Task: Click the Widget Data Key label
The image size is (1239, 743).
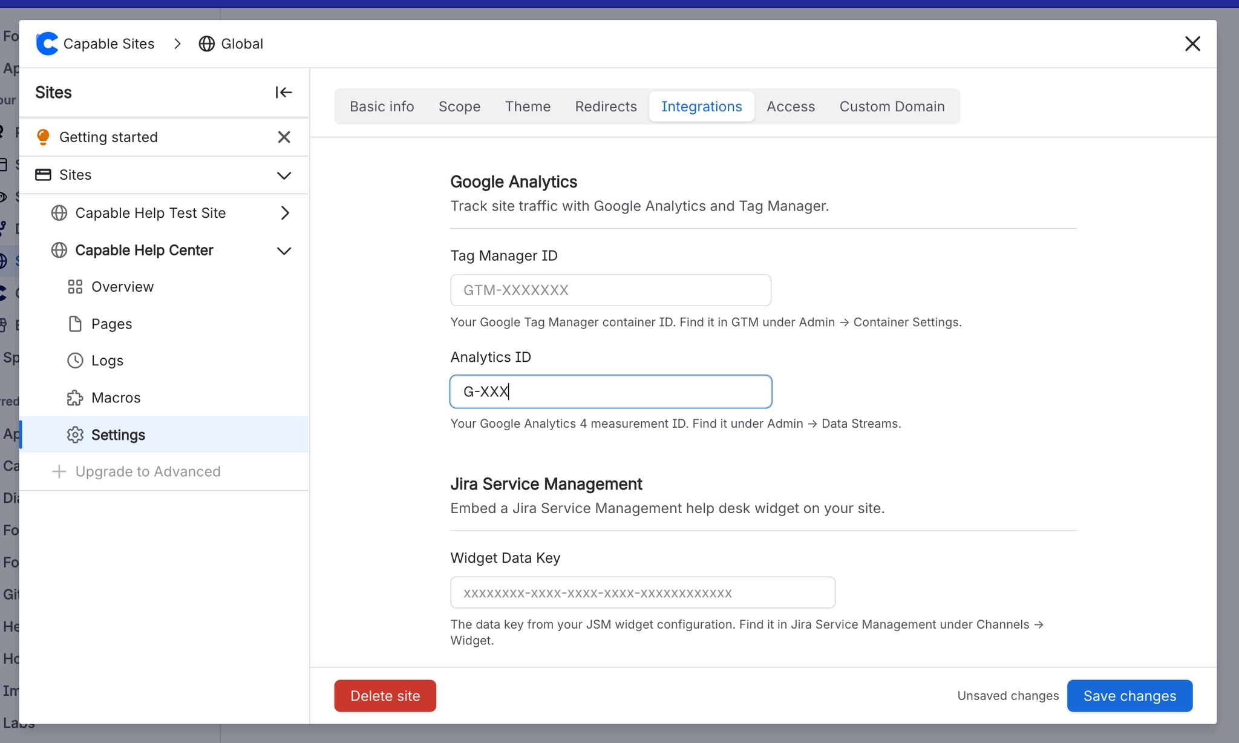Action: 505,558
